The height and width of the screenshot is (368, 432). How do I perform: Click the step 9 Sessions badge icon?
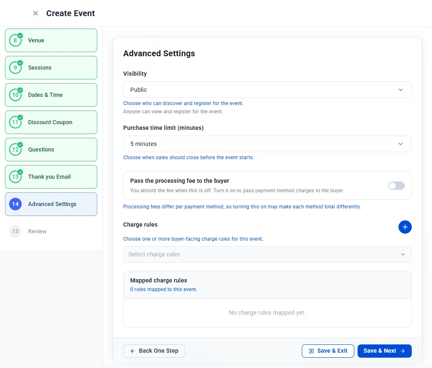[16, 67]
